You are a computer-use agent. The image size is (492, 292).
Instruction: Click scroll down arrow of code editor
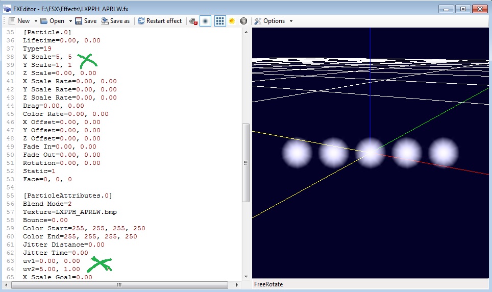point(246,277)
